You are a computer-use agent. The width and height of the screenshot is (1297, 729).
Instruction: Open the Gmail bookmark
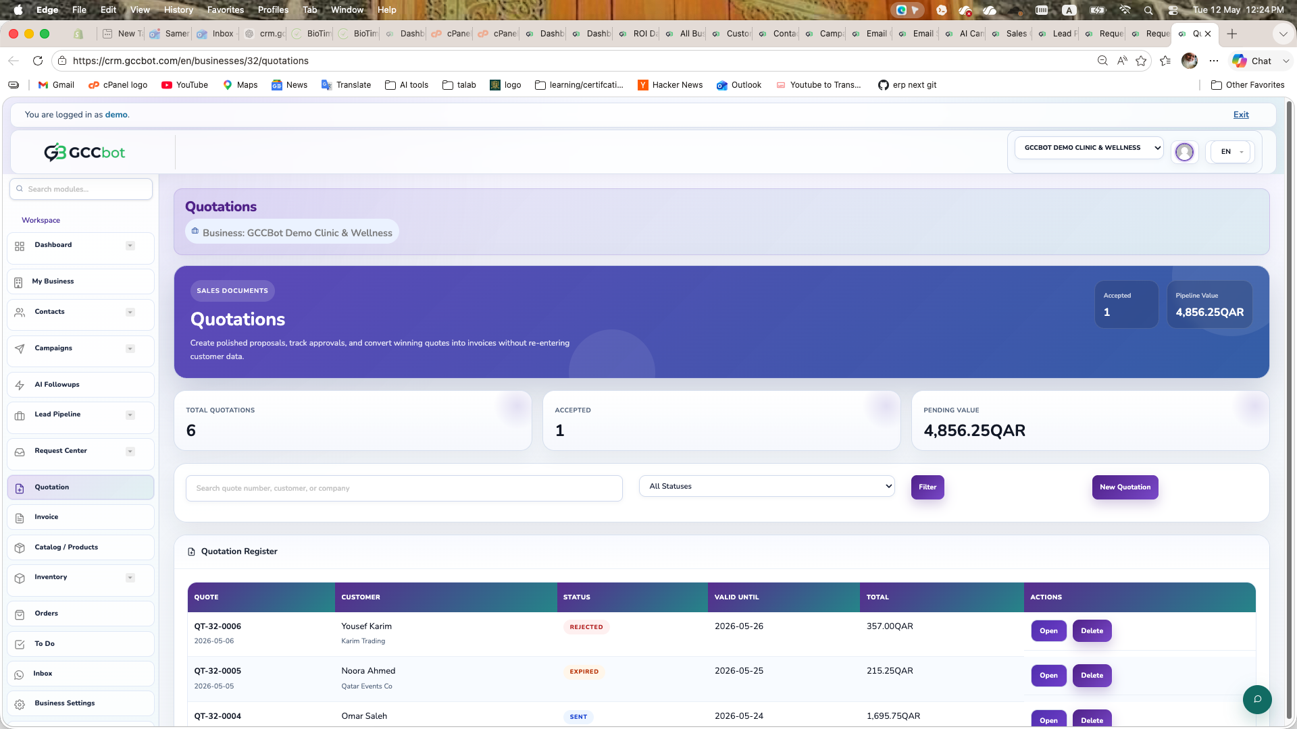[x=56, y=85]
